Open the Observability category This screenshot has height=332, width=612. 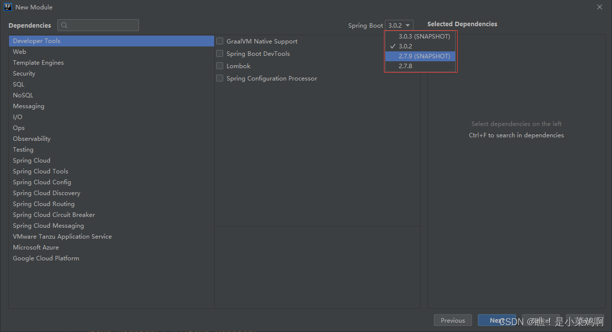click(x=111, y=139)
